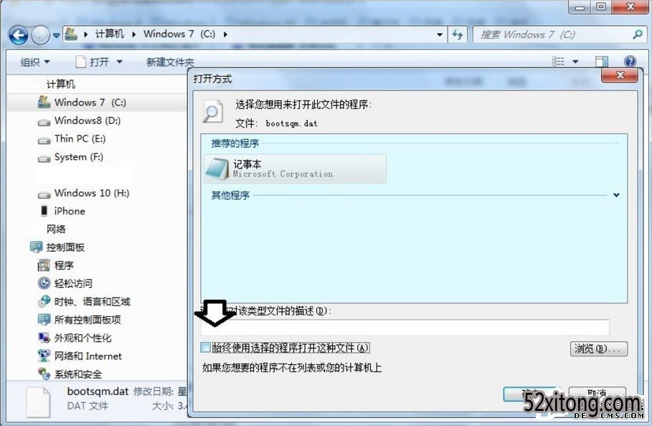This screenshot has width=652, height=426.
Task: Open the 组织 toolbar menu
Action: (35, 62)
